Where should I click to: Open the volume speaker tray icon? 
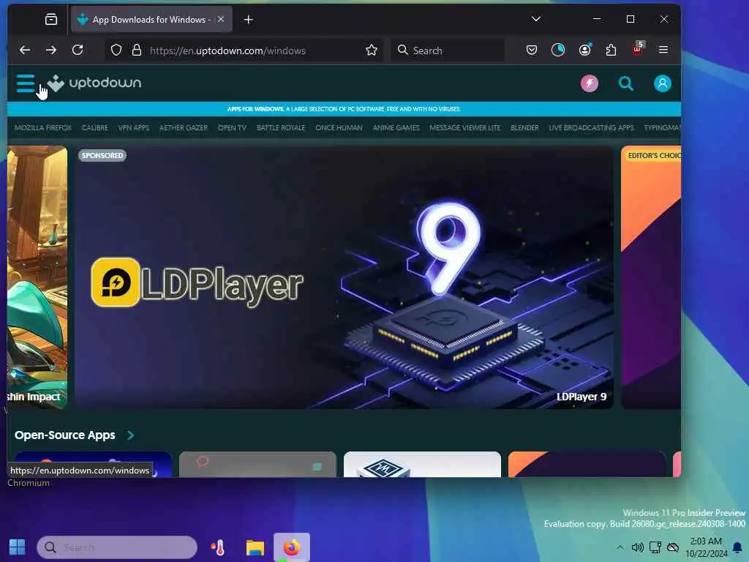[637, 547]
